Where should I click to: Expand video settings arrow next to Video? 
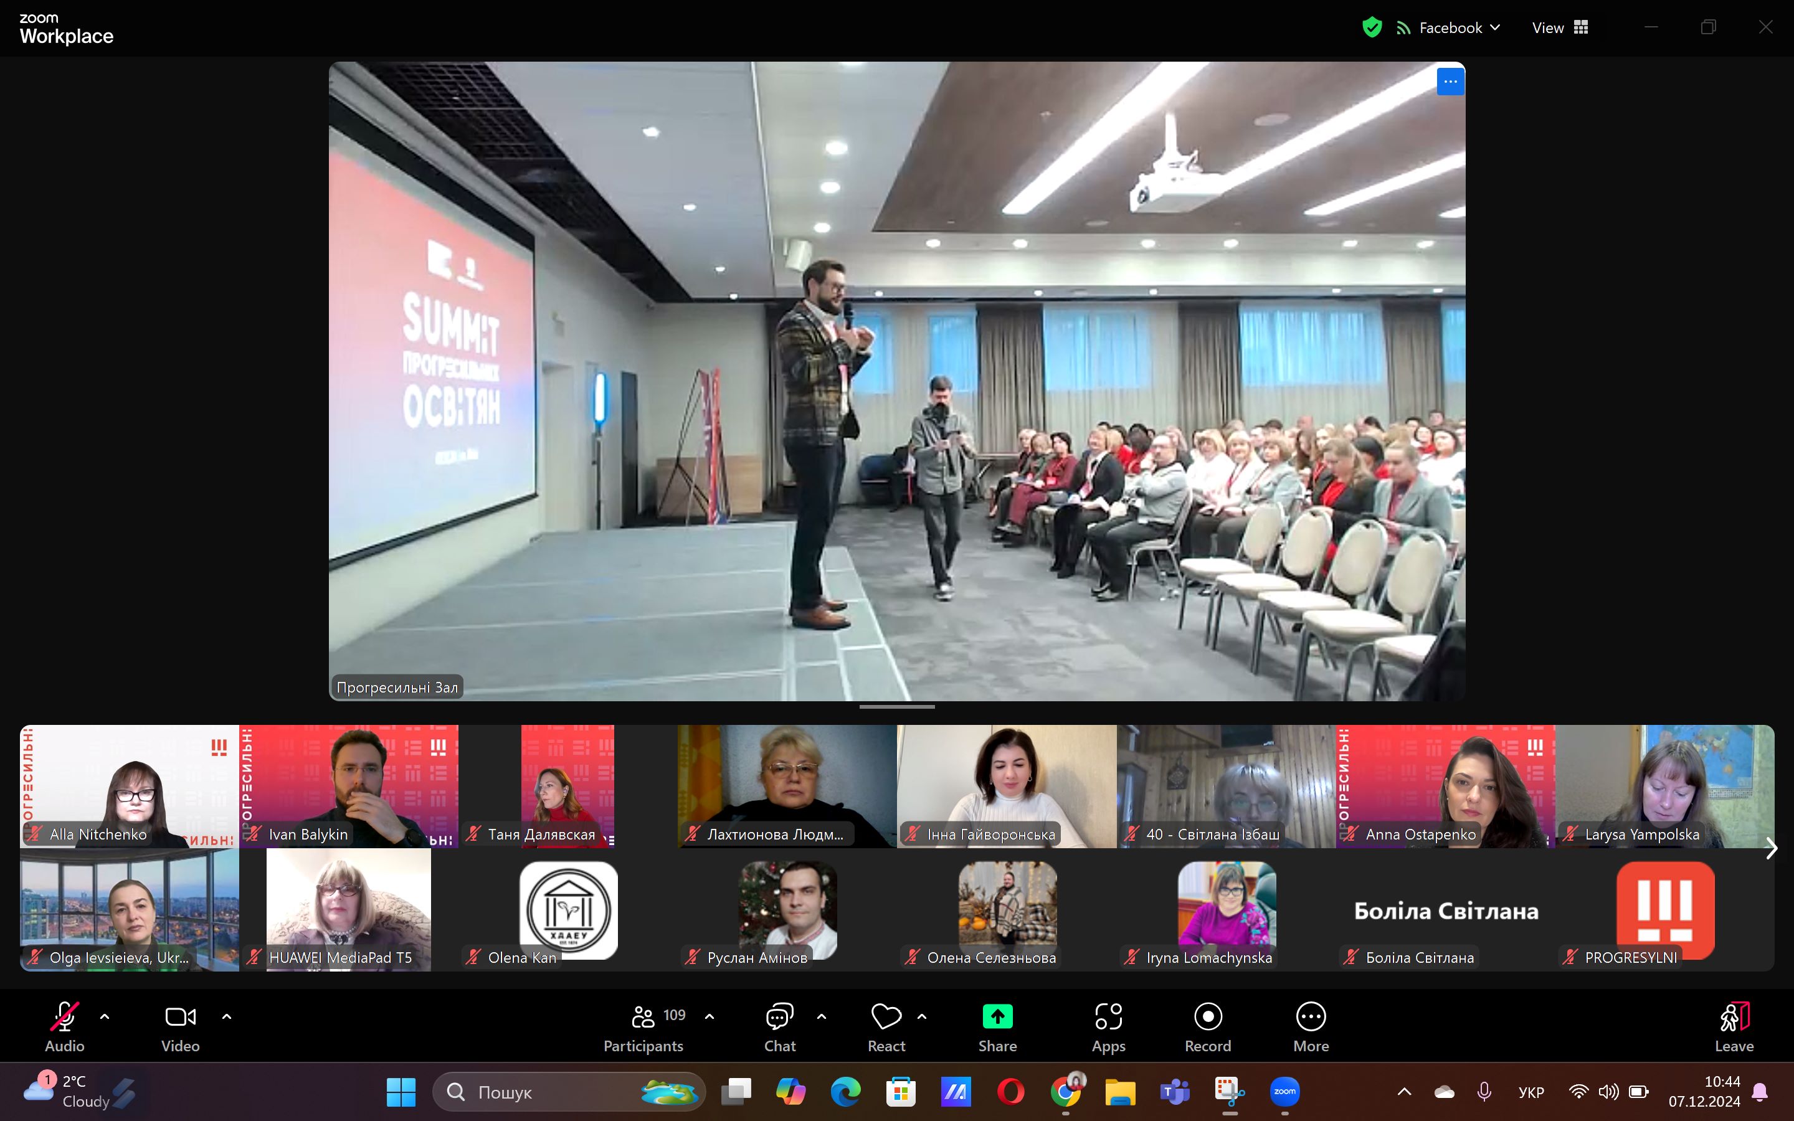point(227,1016)
